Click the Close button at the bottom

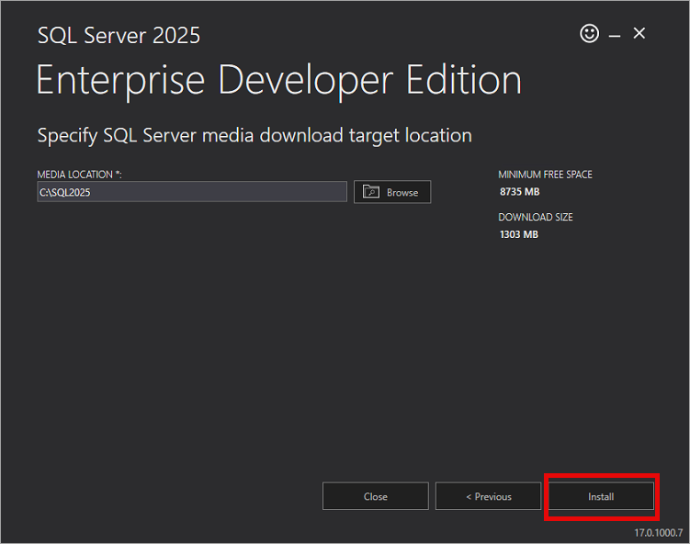point(375,496)
